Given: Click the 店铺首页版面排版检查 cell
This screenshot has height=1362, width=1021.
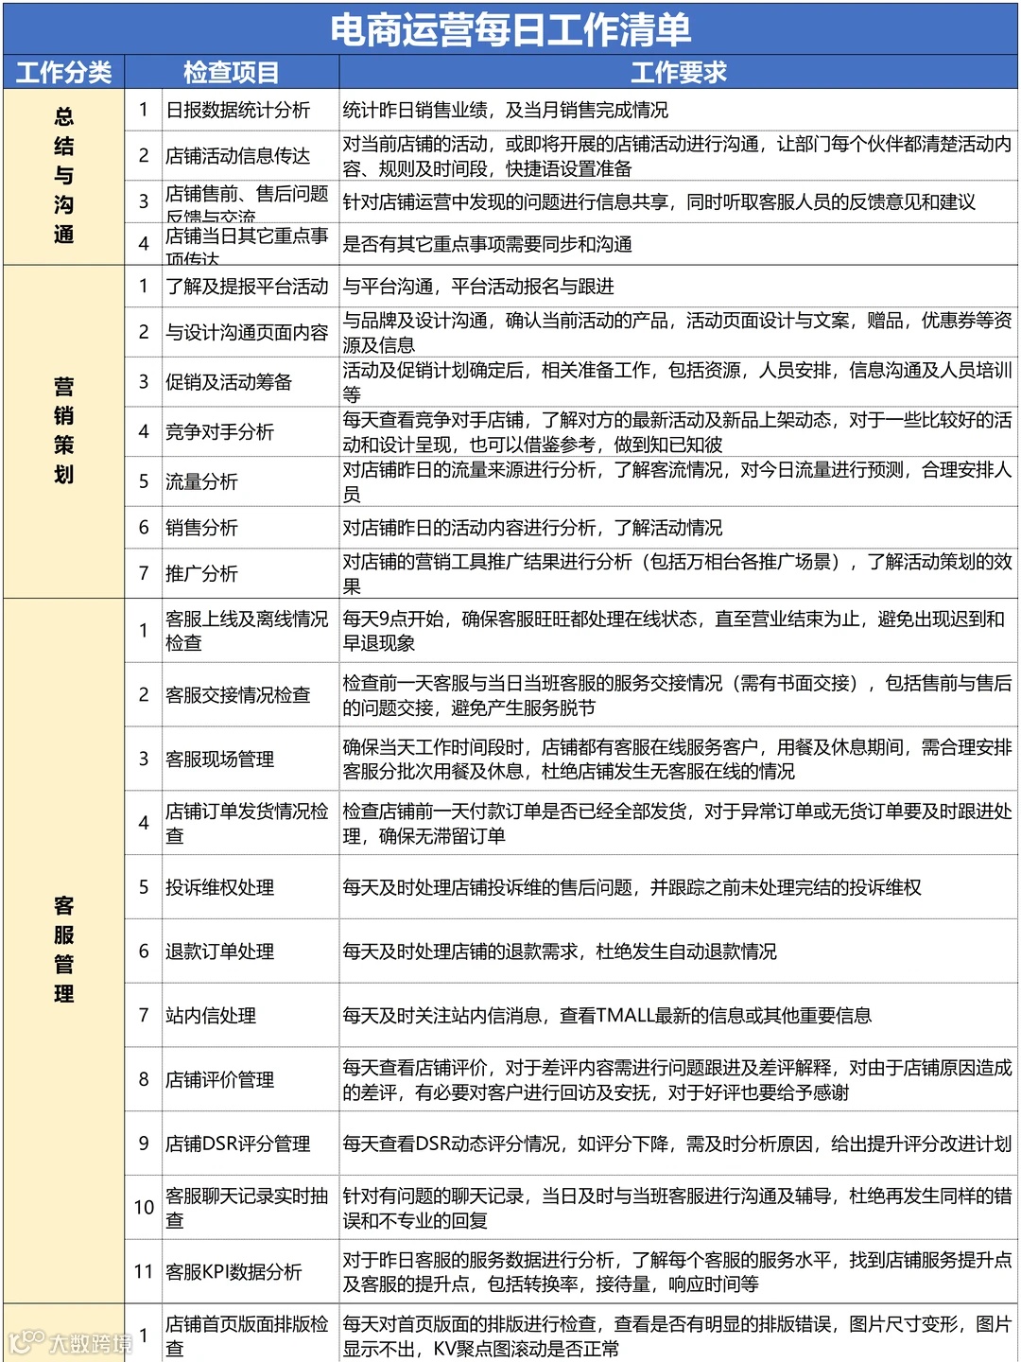Looking at the screenshot, I should click(x=251, y=1334).
